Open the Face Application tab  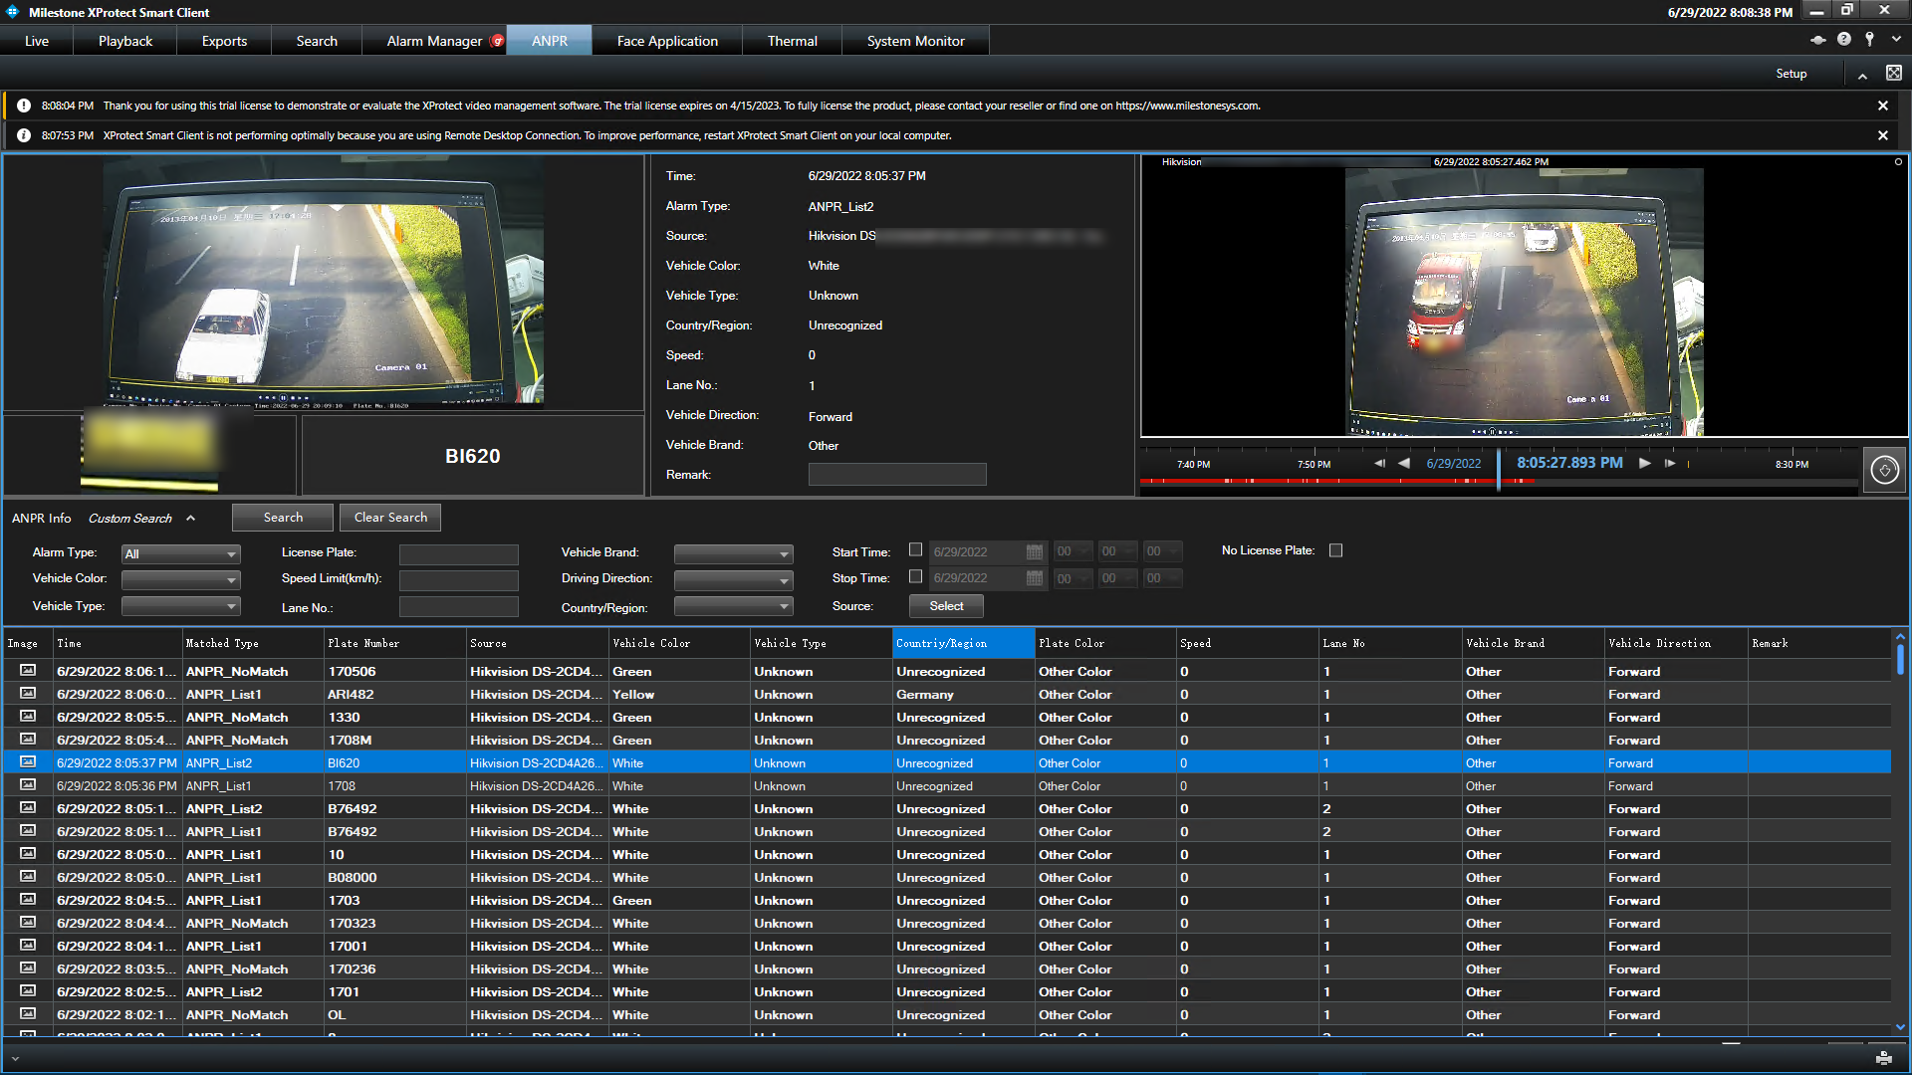click(x=667, y=41)
